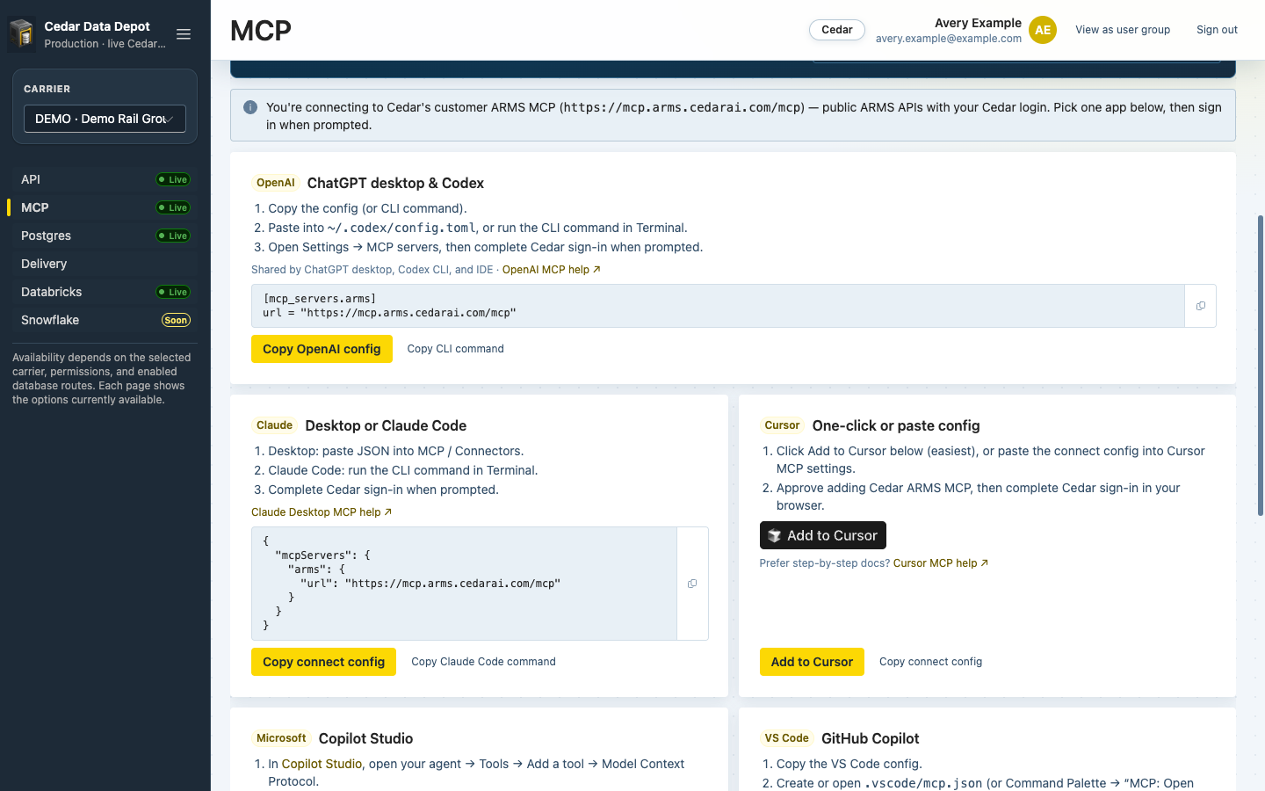Open Cursor MCP help link
The height and width of the screenshot is (791, 1265).
tap(941, 563)
